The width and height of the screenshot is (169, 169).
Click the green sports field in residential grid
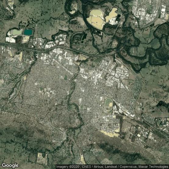tap(65, 78)
